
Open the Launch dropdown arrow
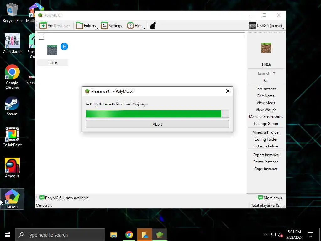pos(274,73)
